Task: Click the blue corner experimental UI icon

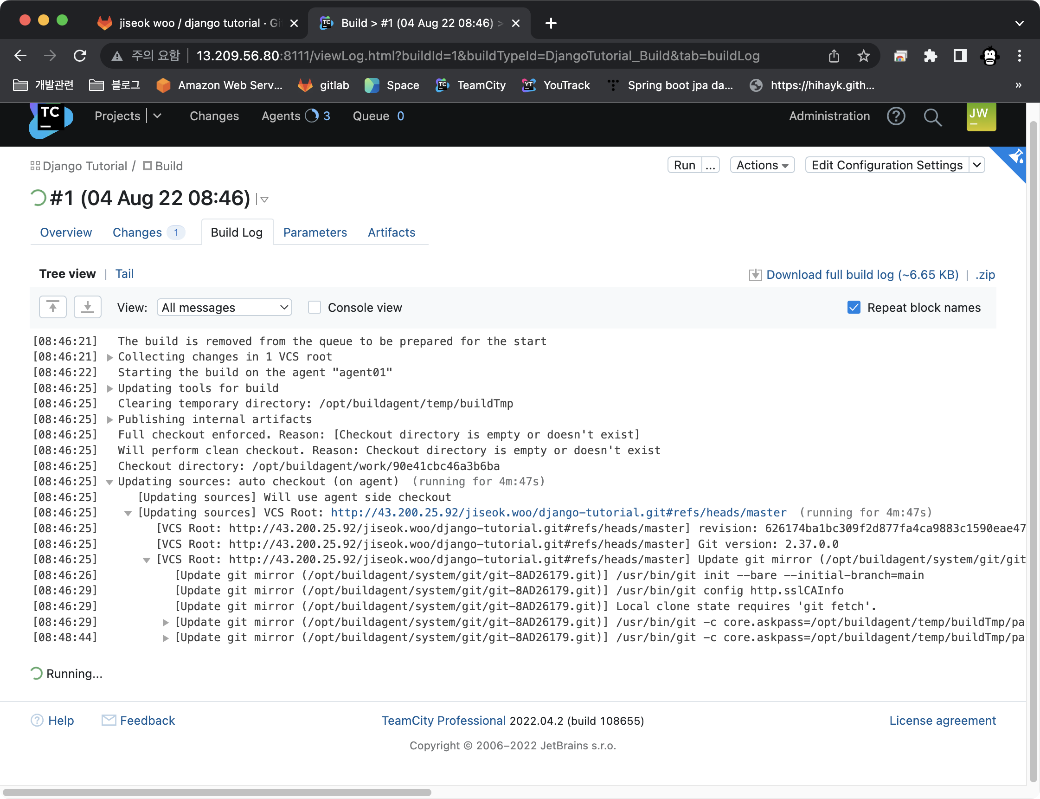Action: [x=1014, y=157]
